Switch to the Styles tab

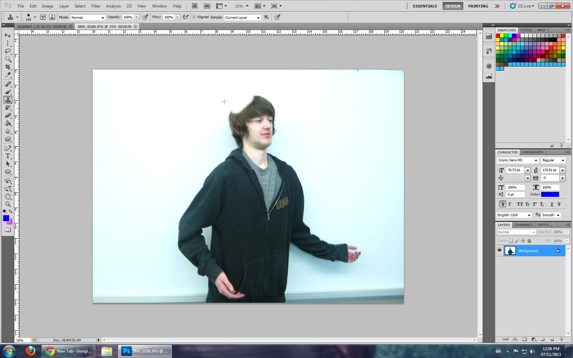point(526,30)
